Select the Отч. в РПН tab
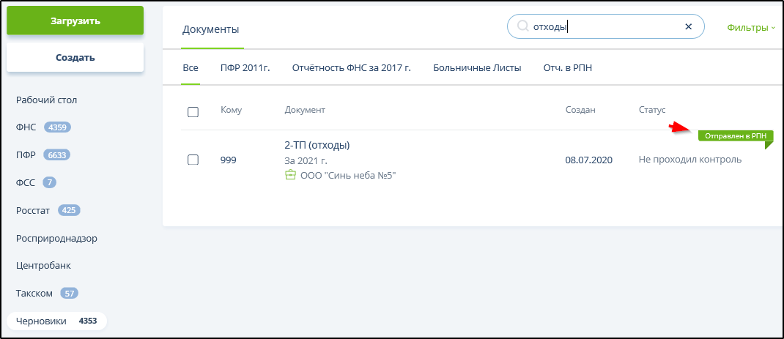The image size is (784, 339). [567, 68]
